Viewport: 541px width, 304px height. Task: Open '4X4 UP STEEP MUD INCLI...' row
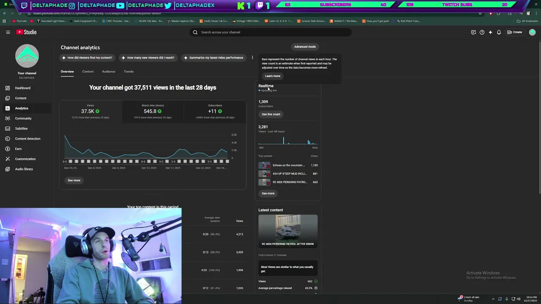(x=288, y=174)
